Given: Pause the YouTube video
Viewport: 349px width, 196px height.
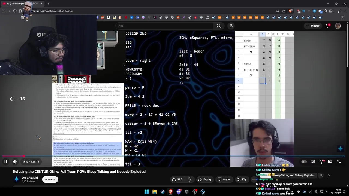Looking at the screenshot, I should pos(5,162).
